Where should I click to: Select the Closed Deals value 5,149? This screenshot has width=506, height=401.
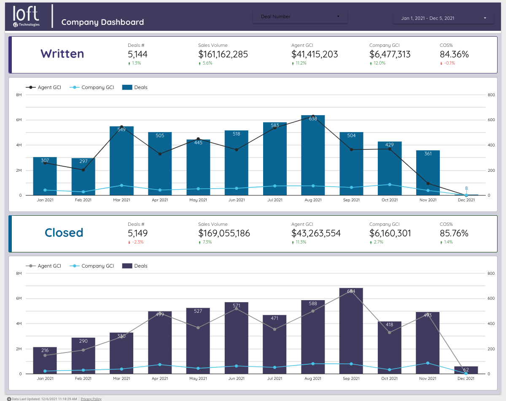[138, 233]
